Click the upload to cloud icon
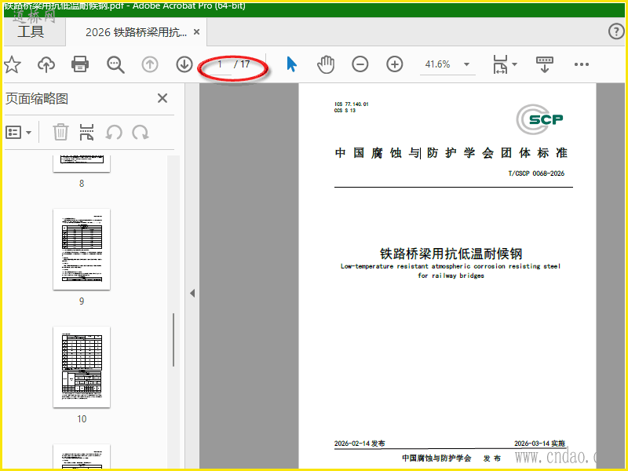This screenshot has width=628, height=471. [x=46, y=64]
